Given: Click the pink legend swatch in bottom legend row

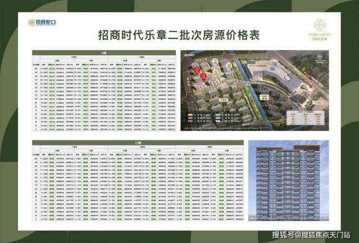Looking at the screenshot, I should [x=218, y=121].
